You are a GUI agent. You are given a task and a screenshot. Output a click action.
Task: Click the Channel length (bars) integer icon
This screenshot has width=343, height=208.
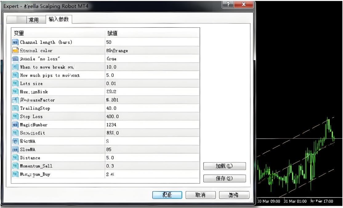pos(15,42)
